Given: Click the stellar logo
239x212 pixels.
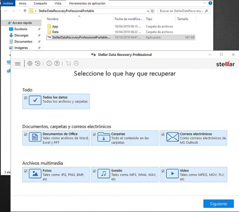Looking at the screenshot, I should click(225, 64).
